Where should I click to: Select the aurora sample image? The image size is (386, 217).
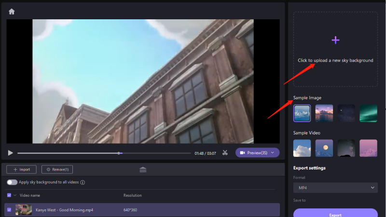(x=369, y=113)
